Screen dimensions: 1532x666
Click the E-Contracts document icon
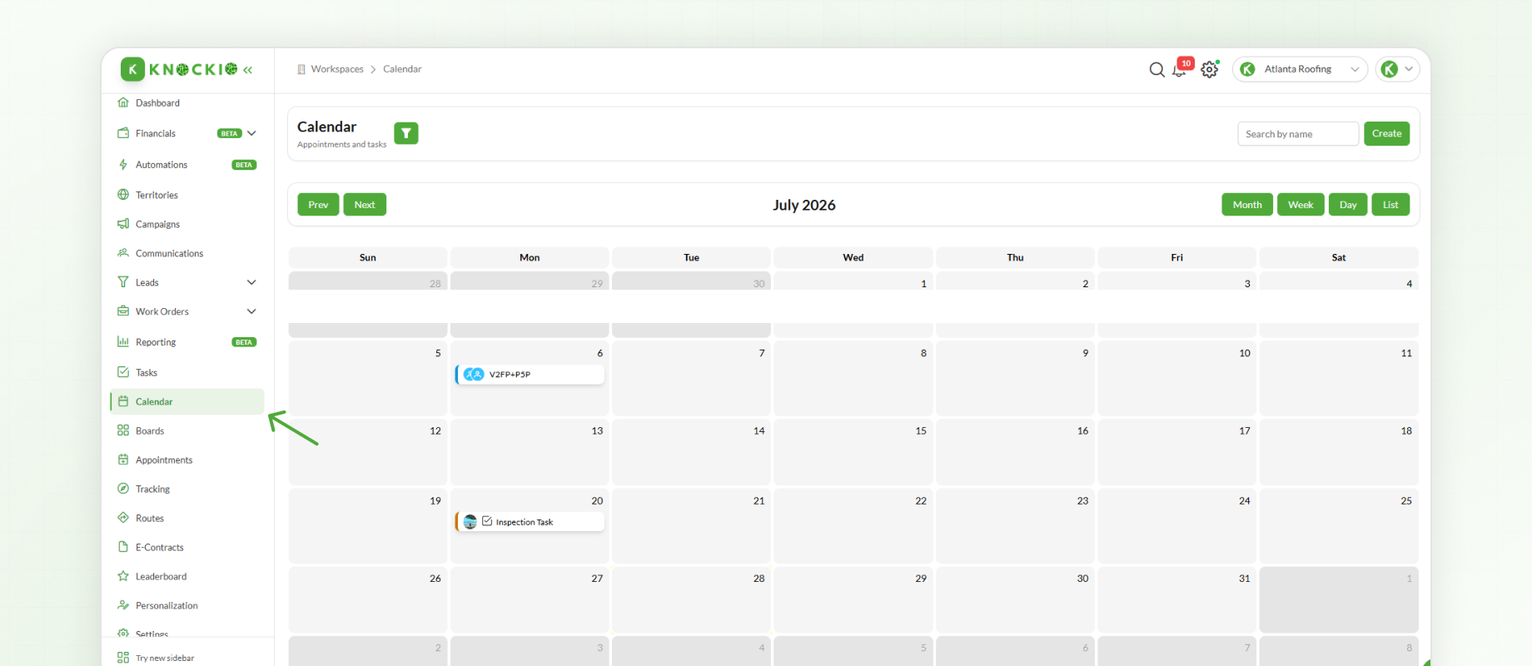[x=123, y=547]
